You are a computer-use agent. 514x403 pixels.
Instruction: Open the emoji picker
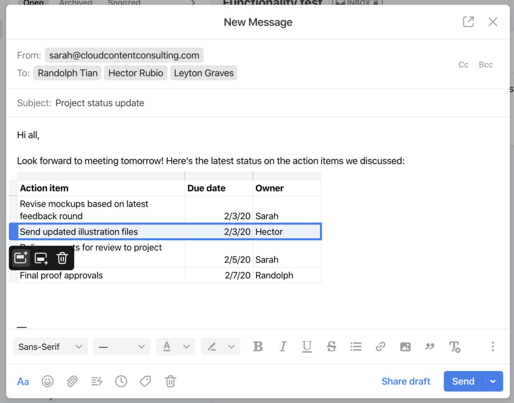point(47,381)
